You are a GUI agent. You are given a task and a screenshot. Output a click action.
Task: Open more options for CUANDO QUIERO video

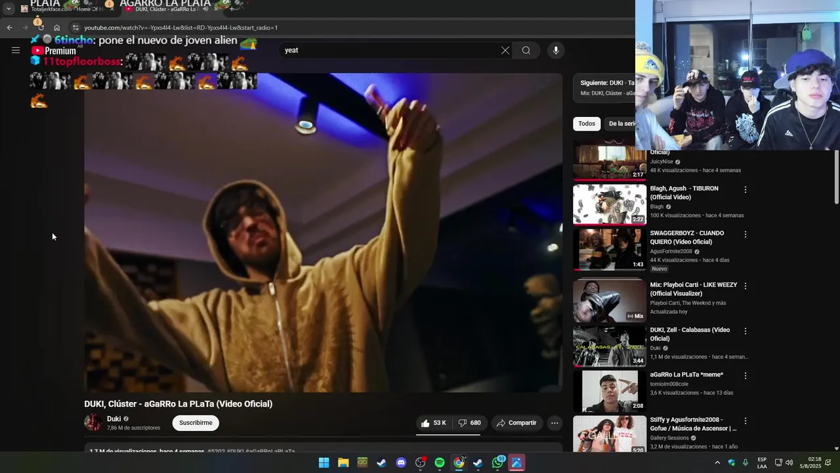(x=745, y=235)
